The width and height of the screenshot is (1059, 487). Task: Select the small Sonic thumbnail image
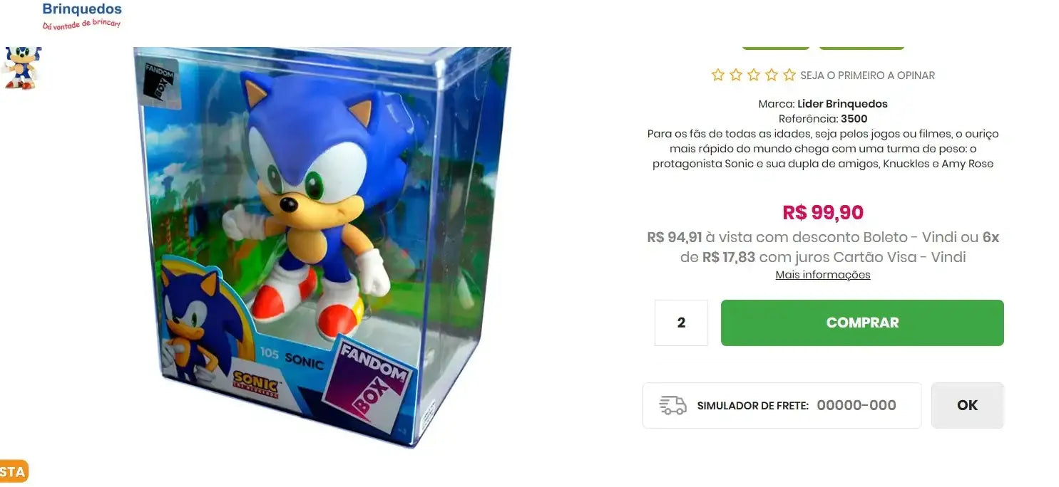21,68
